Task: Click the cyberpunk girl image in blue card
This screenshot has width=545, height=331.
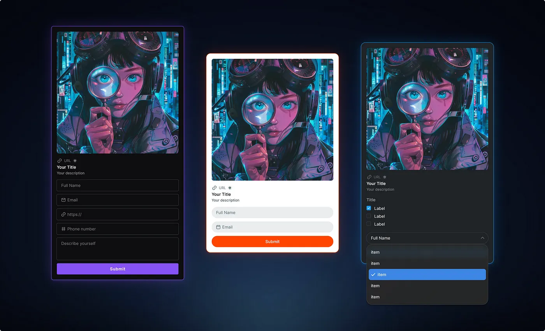Action: [427, 109]
